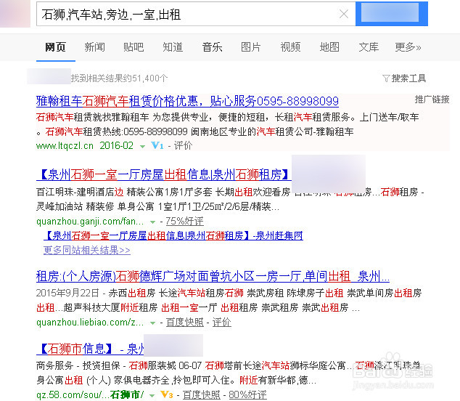Go to the 知道 tab
Screen dimensions: 460x401
coord(173,47)
